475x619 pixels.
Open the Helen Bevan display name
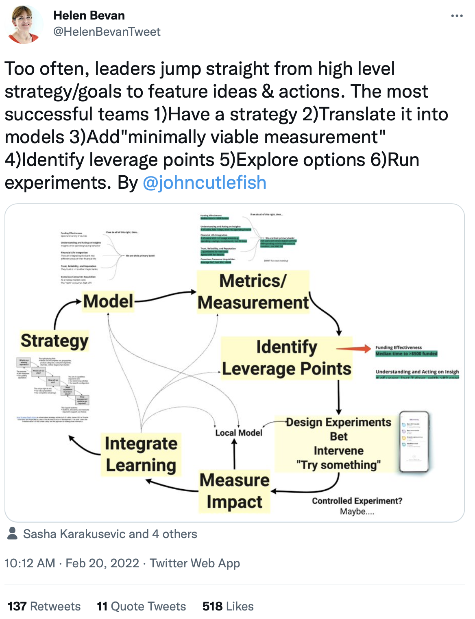tap(89, 15)
